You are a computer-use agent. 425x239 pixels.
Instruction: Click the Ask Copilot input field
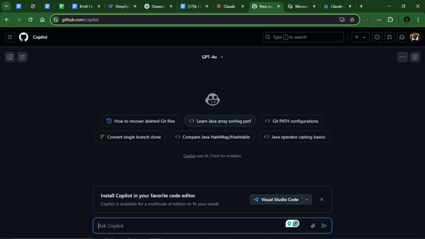point(166,225)
